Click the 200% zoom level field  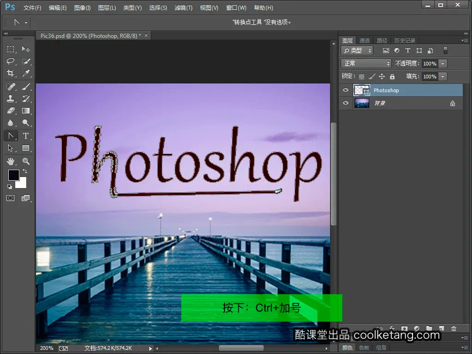[x=47, y=348]
